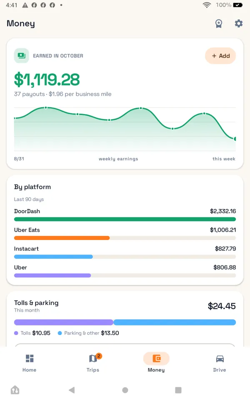Viewport: 250px width, 400px height.
Task: Tap the Instacart platform label
Action: click(x=26, y=249)
